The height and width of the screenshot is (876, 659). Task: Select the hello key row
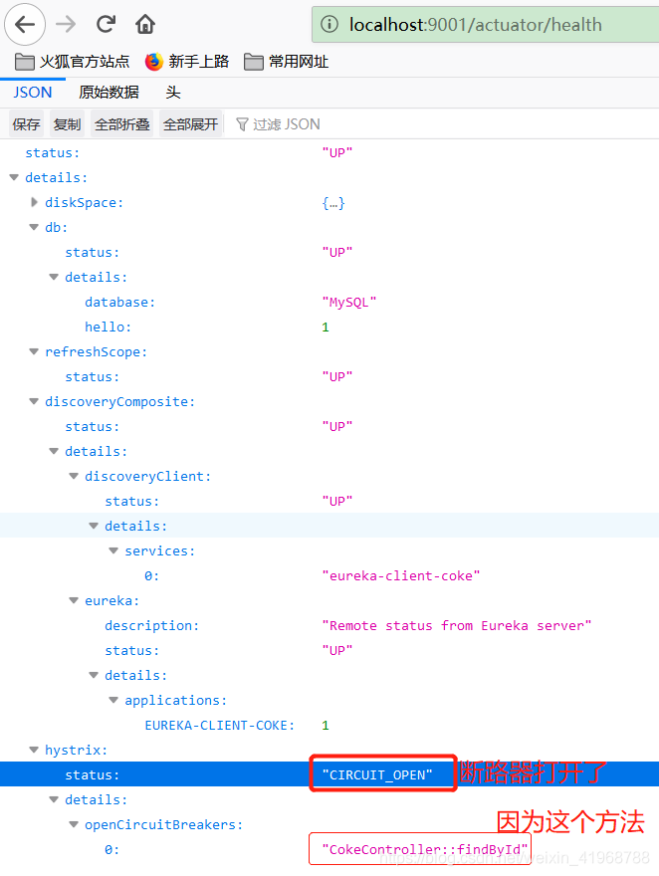click(x=329, y=328)
